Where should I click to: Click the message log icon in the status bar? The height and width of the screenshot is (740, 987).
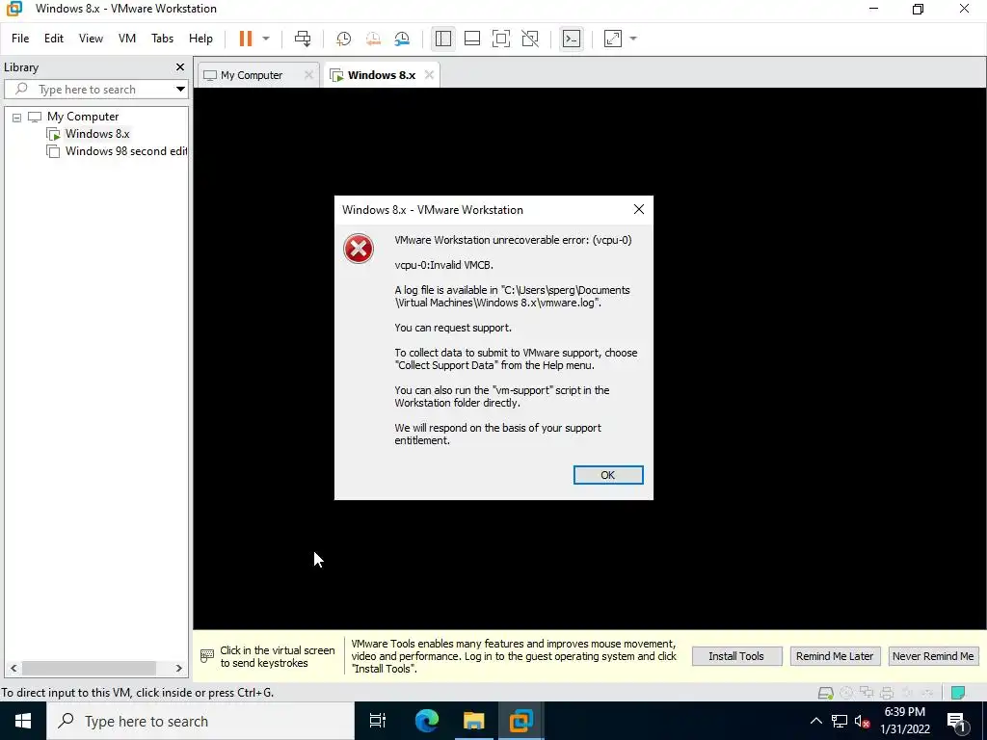click(x=958, y=693)
